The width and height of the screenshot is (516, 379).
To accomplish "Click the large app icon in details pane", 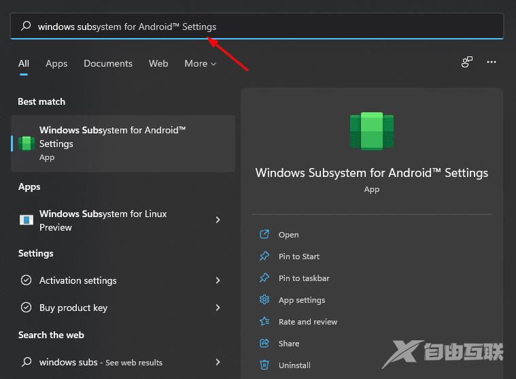I will coord(371,131).
